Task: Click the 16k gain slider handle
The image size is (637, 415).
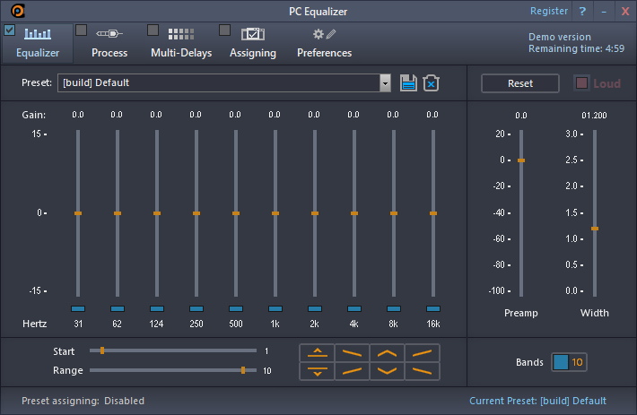Action: pyautogui.click(x=433, y=213)
